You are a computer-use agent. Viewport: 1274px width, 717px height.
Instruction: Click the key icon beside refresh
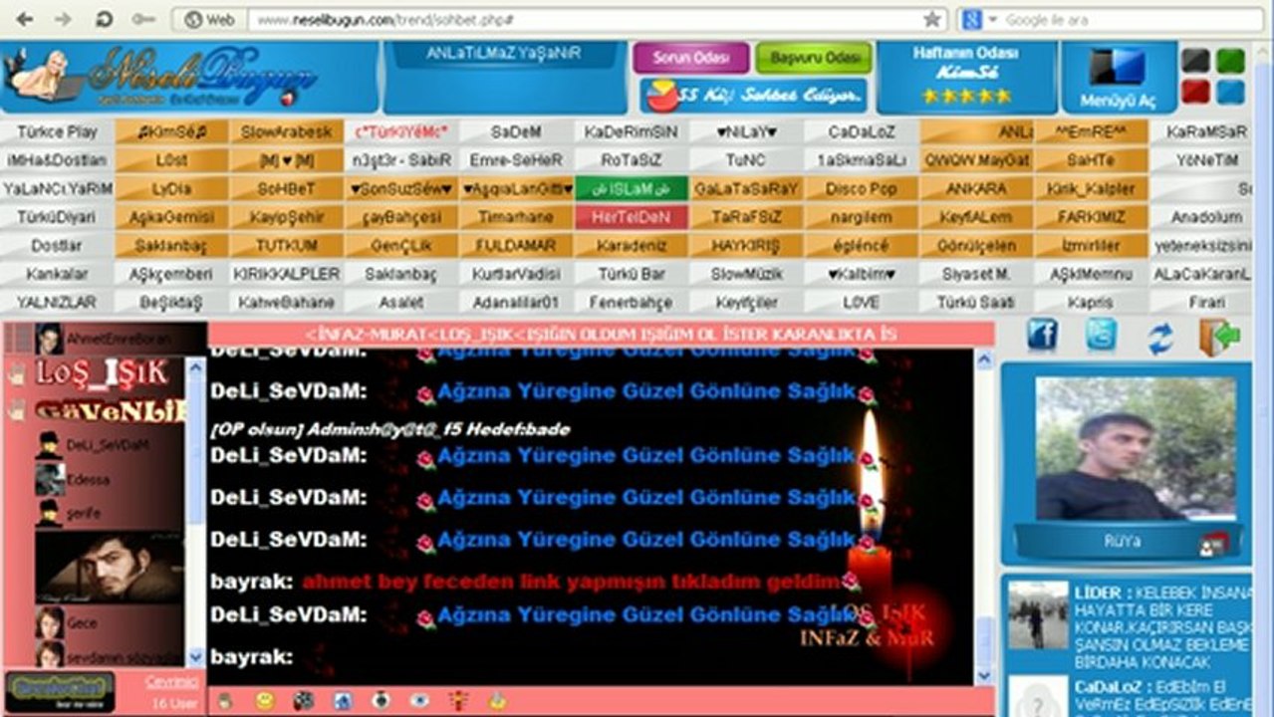142,19
